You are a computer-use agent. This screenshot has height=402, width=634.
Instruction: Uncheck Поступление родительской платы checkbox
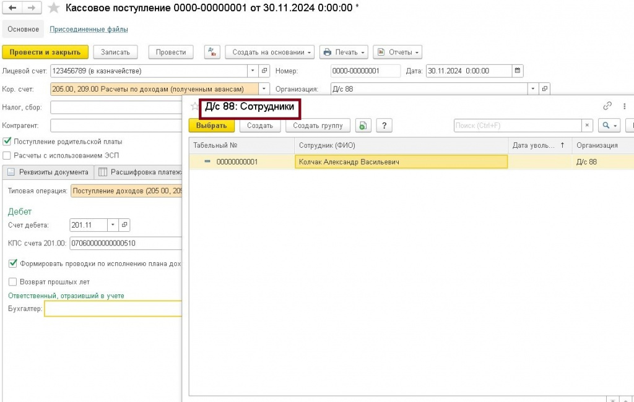point(7,141)
